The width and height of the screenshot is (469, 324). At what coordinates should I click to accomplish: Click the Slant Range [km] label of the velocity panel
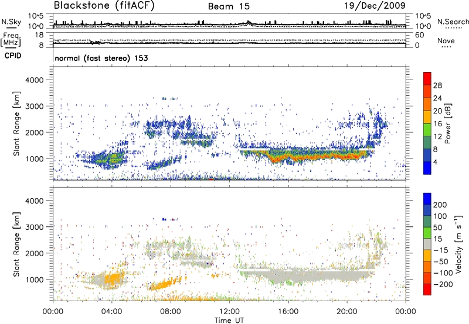pos(16,244)
